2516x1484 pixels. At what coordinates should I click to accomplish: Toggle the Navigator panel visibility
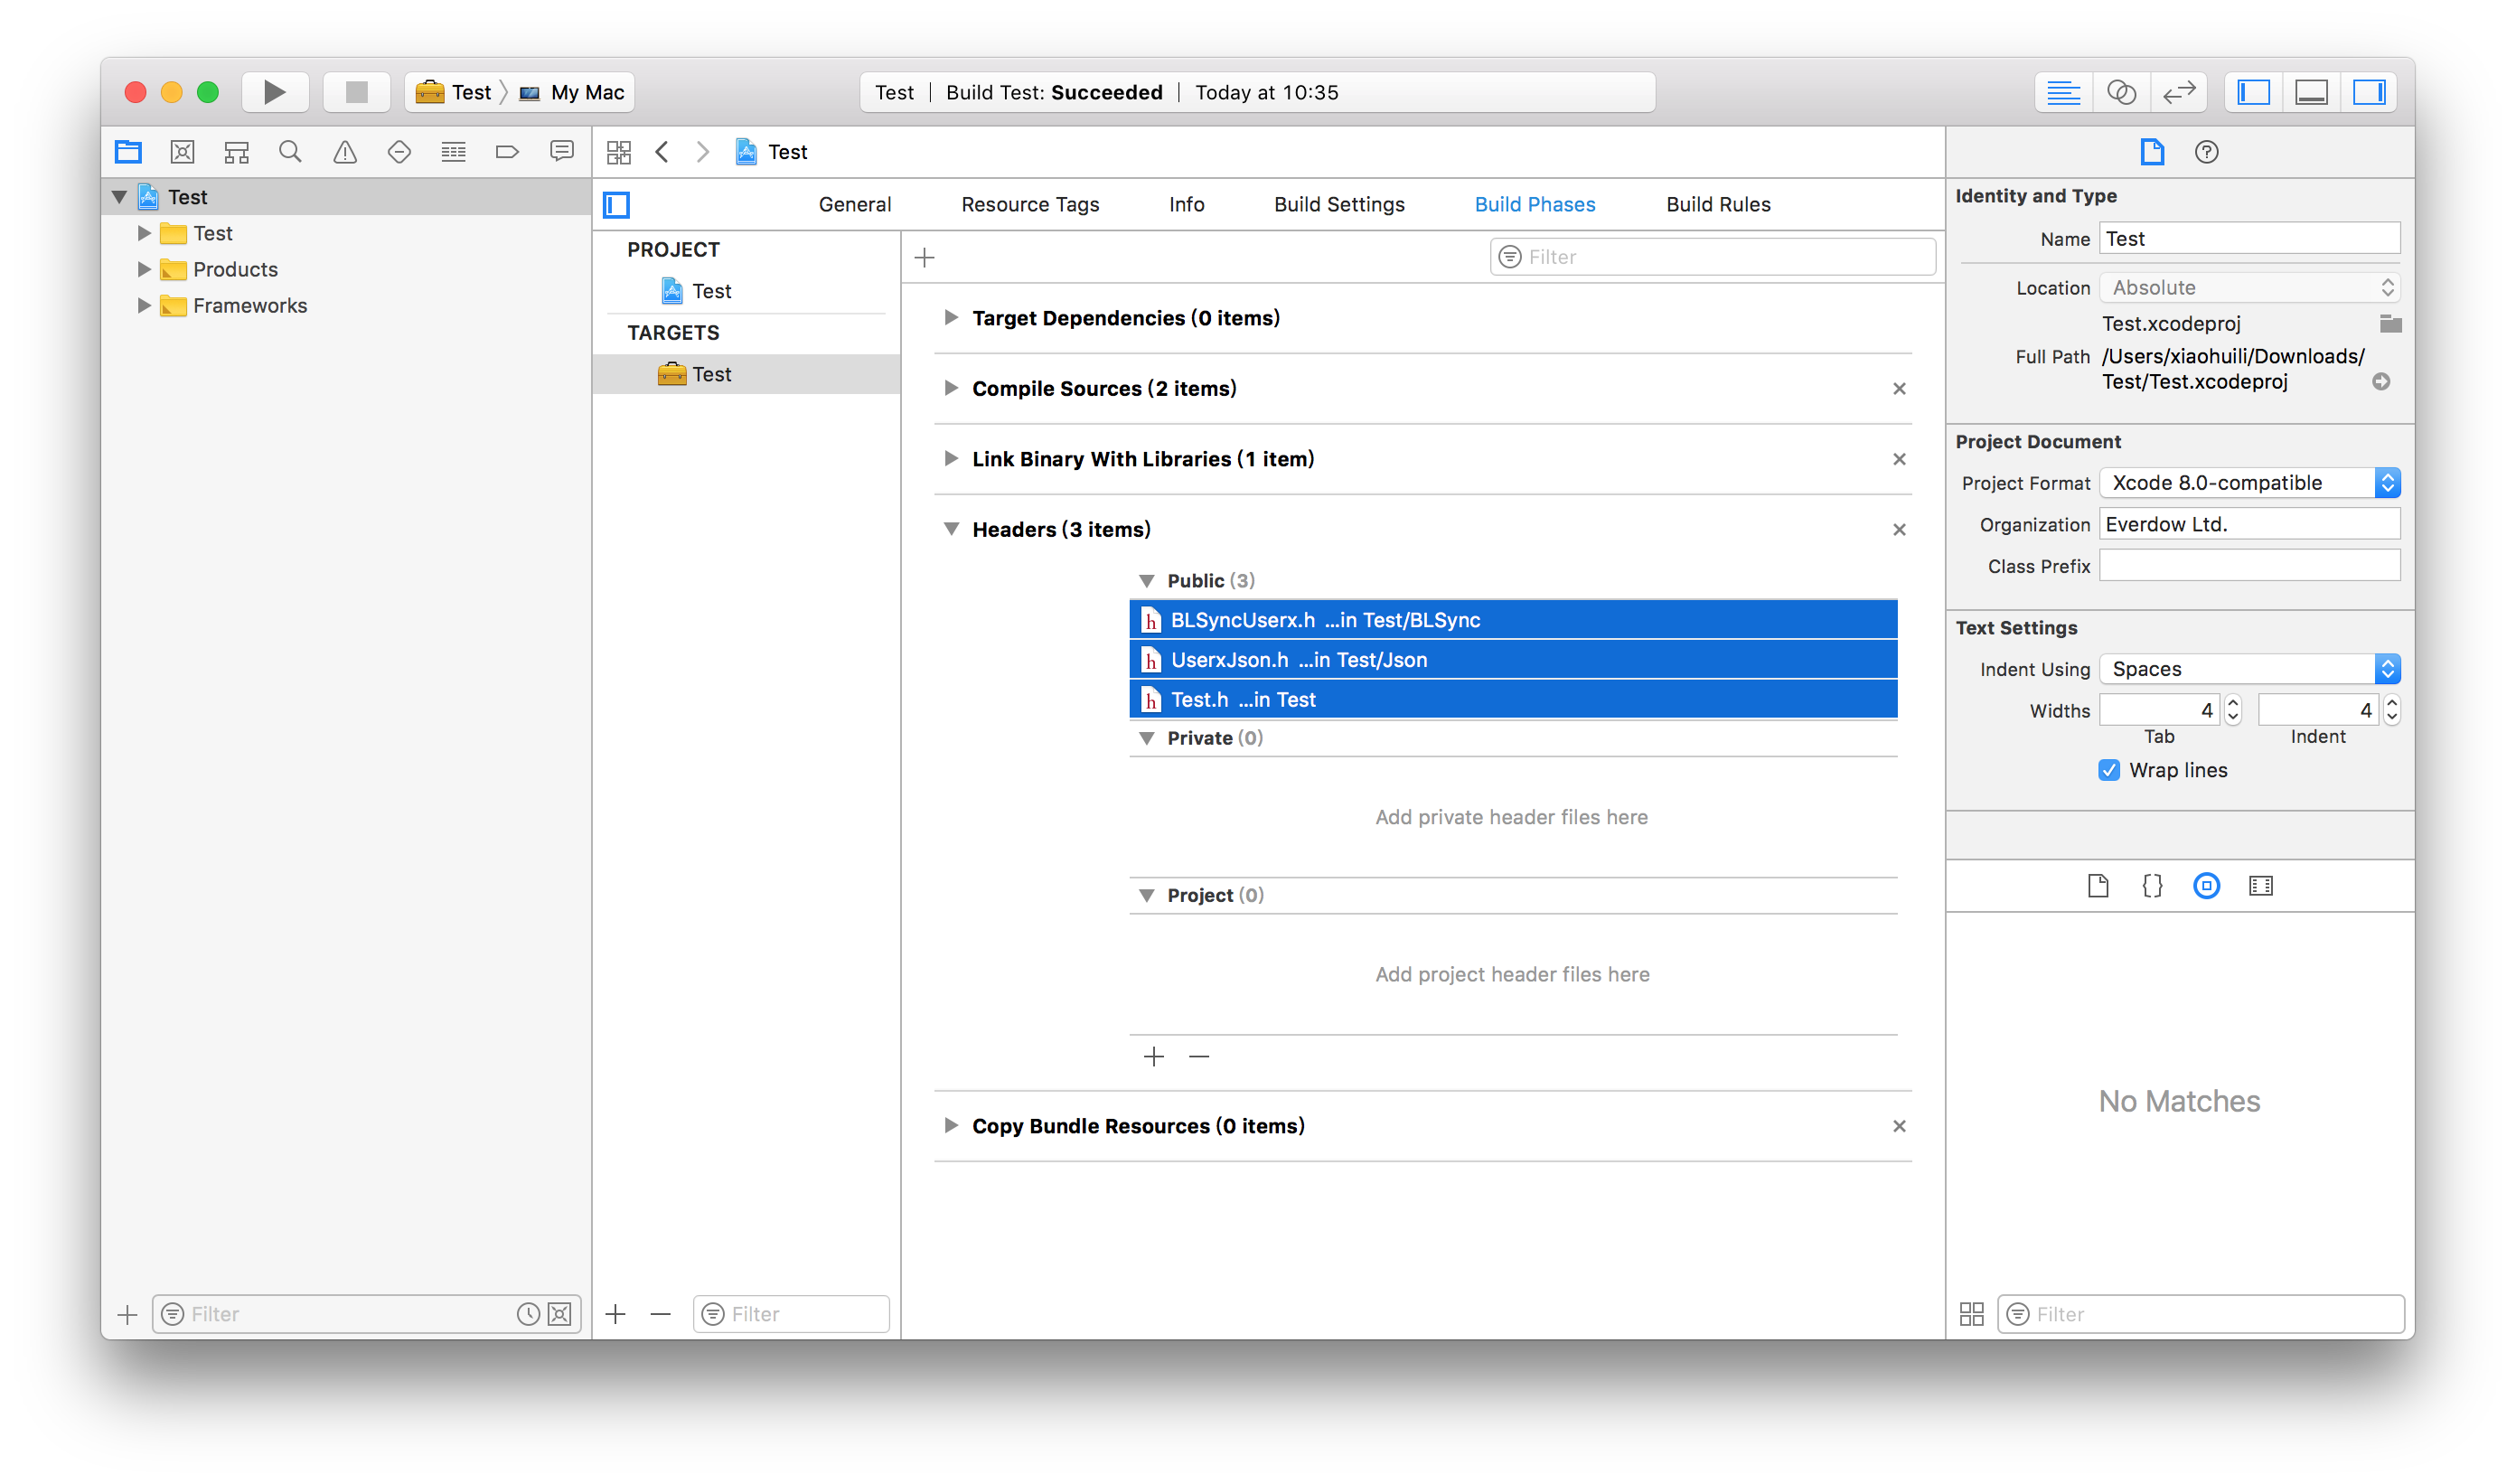(x=2253, y=92)
